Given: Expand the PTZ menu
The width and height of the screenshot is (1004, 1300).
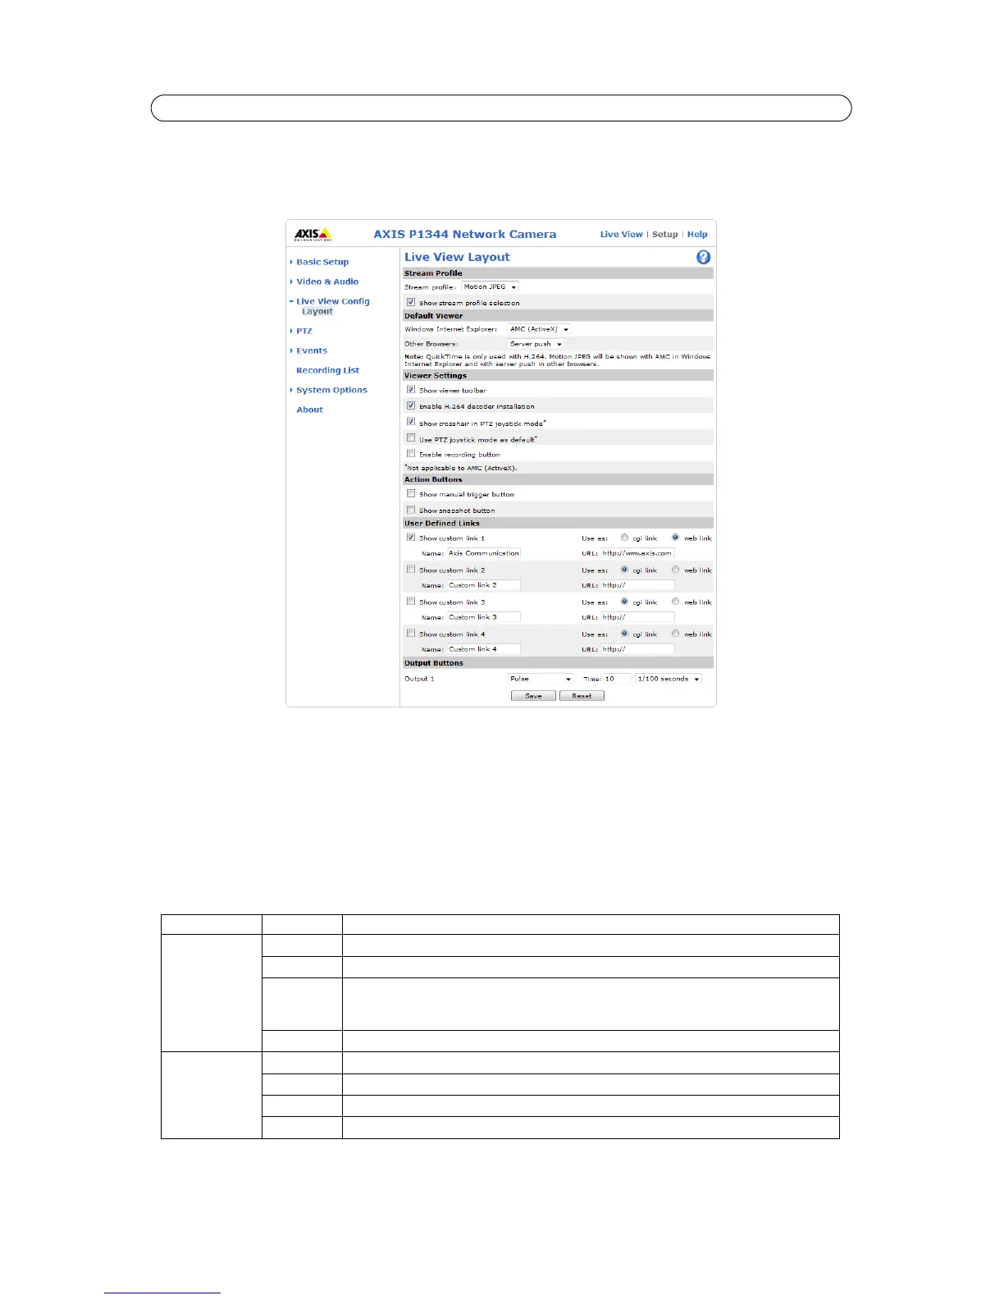Looking at the screenshot, I should (304, 331).
